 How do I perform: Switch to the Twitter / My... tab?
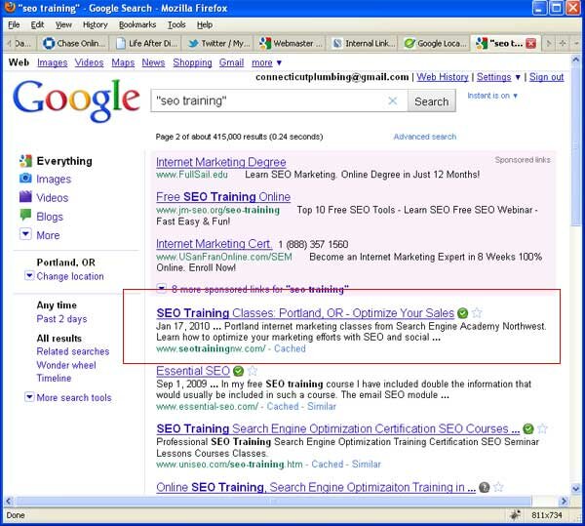[x=218, y=43]
